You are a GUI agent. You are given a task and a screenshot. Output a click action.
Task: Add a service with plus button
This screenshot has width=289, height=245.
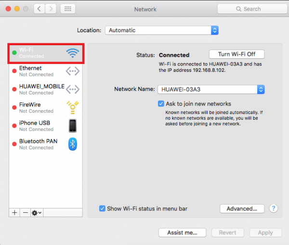(14, 213)
